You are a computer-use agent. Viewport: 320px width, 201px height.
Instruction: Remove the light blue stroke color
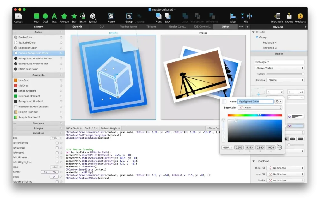coord(290,126)
